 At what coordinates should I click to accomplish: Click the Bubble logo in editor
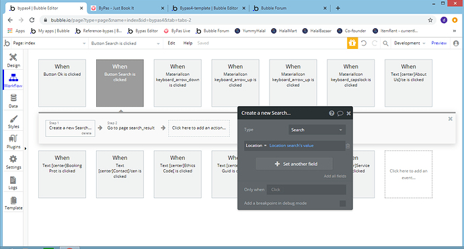[7, 43]
